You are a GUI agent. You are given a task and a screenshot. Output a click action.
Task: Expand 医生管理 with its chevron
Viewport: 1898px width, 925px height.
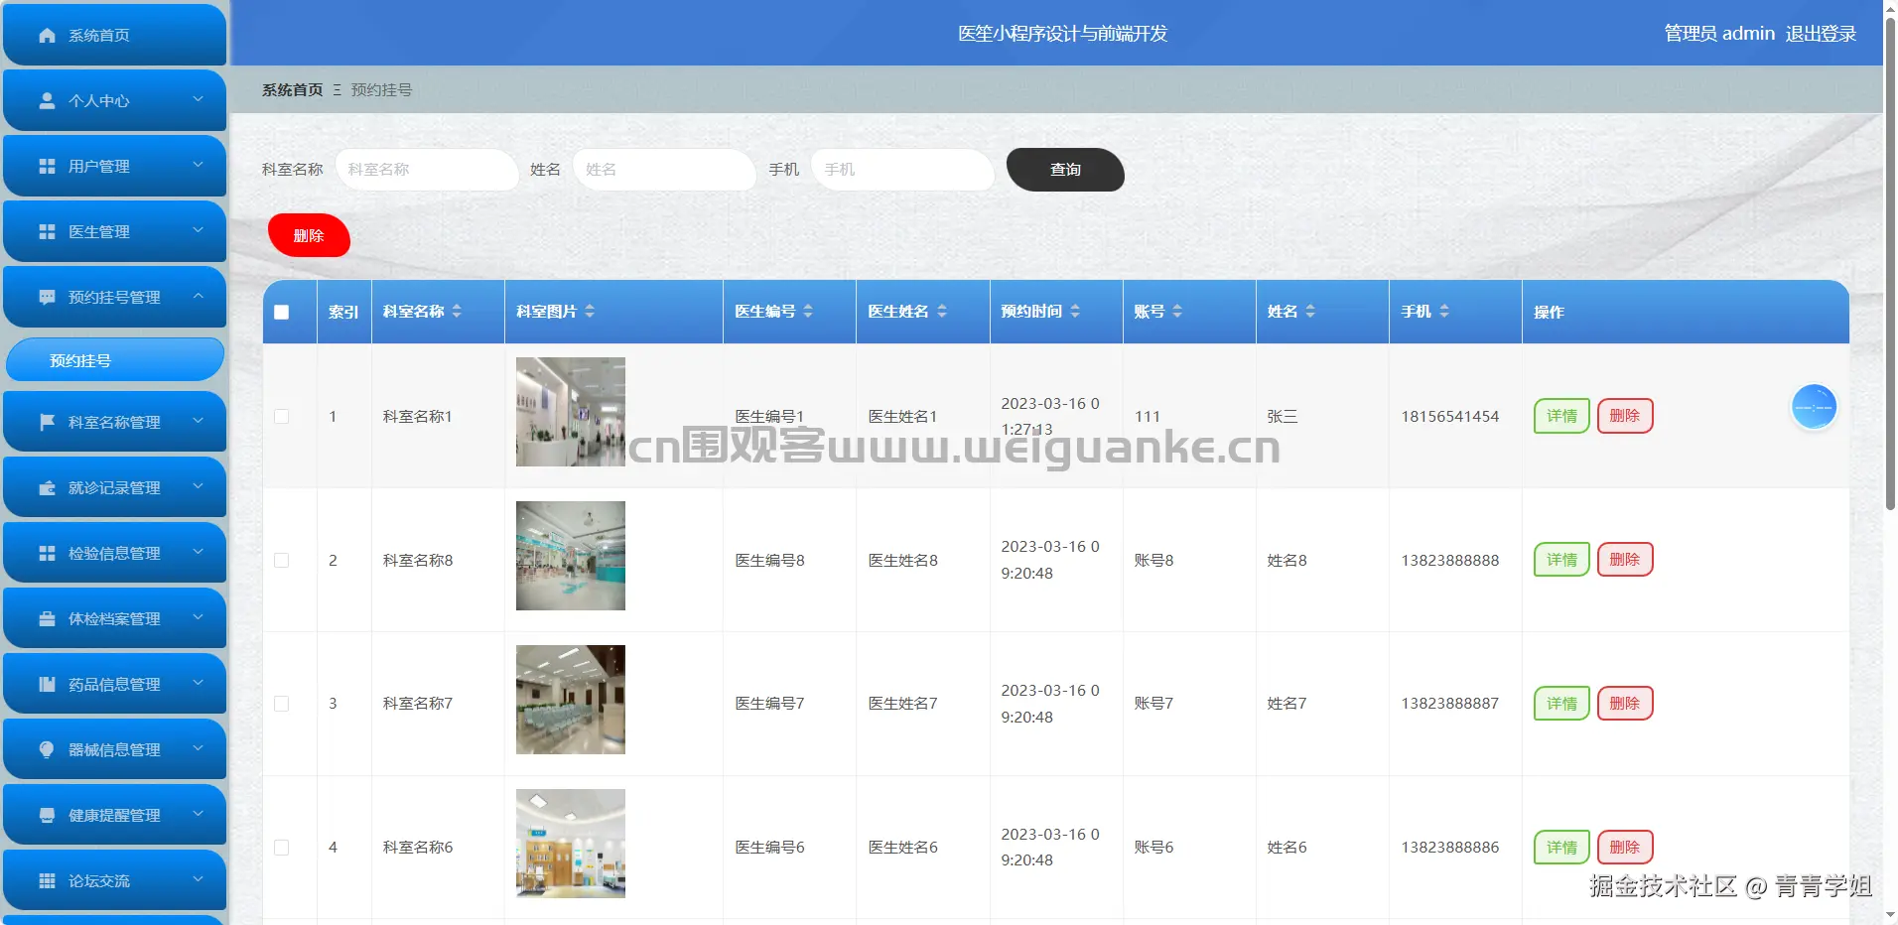click(198, 230)
